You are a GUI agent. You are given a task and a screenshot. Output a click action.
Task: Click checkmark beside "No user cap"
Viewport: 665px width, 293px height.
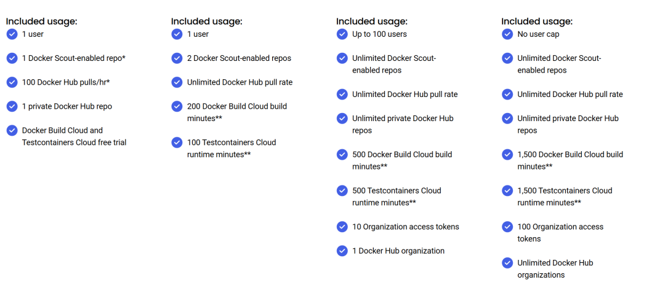[507, 34]
